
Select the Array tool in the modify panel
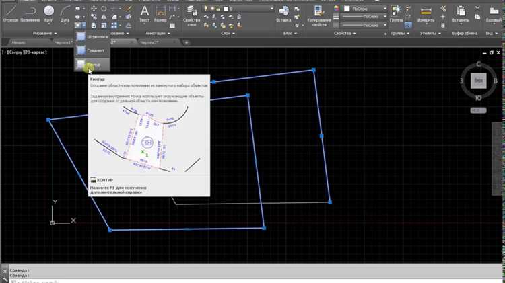[x=114, y=26]
